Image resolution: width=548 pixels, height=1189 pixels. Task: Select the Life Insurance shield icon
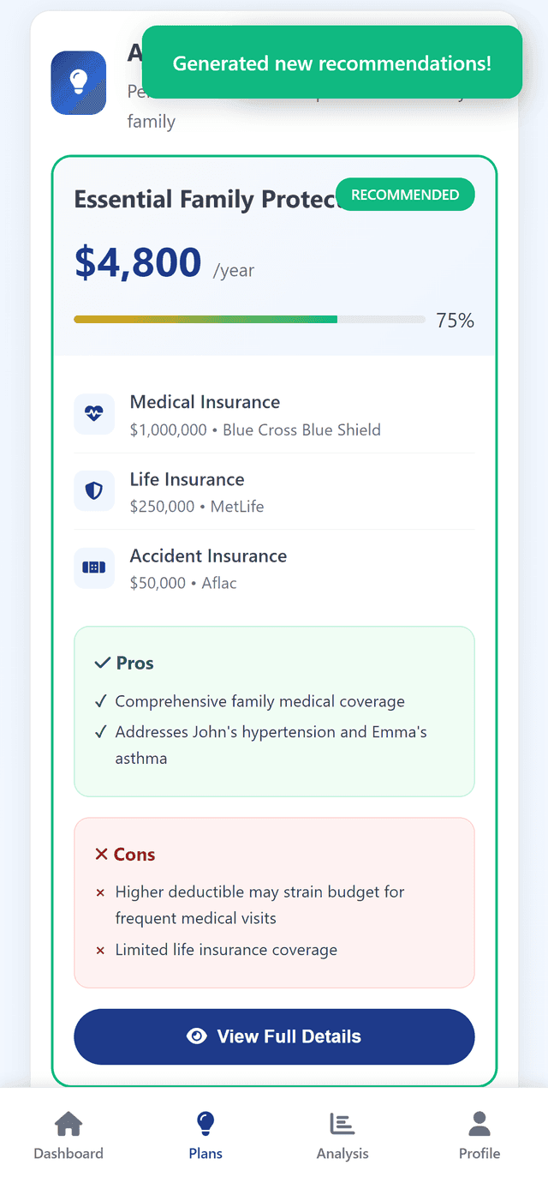pyautogui.click(x=94, y=490)
